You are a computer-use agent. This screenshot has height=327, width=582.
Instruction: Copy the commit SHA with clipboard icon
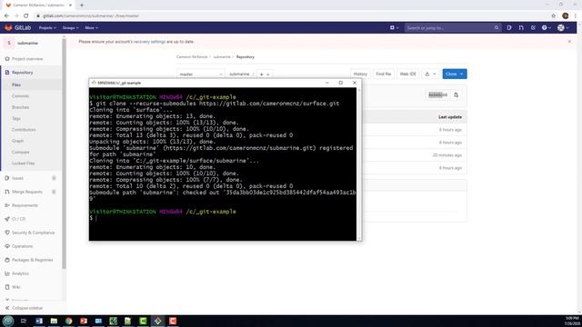[456, 94]
